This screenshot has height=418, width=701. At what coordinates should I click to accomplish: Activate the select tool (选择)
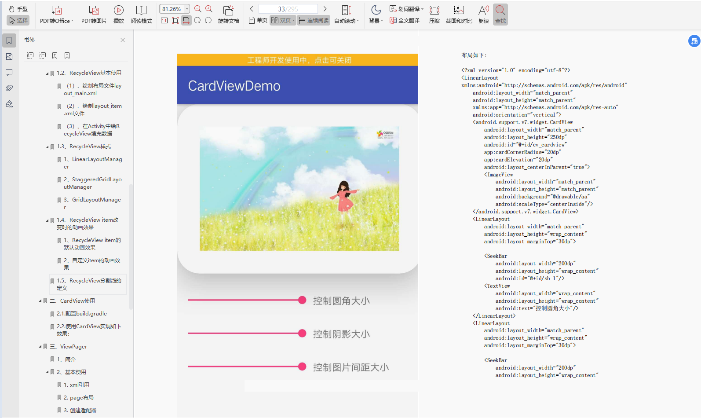(x=18, y=20)
